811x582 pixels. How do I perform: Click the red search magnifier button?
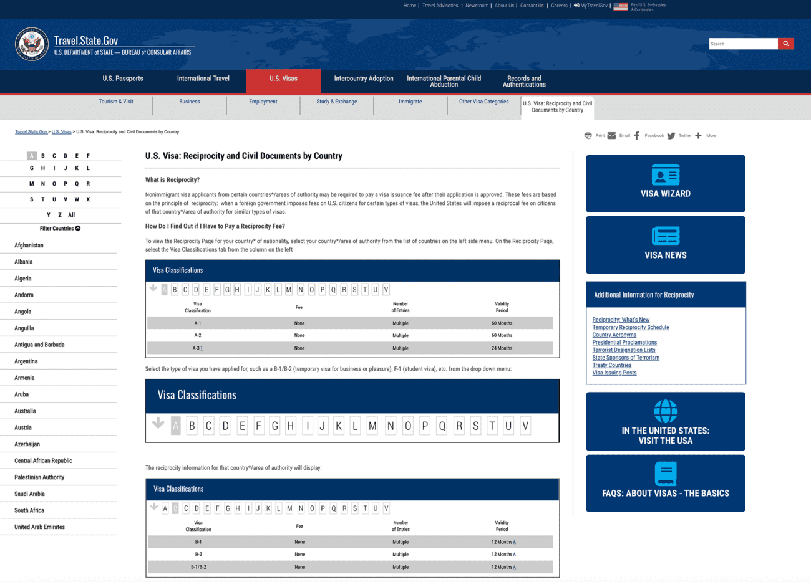tap(785, 44)
